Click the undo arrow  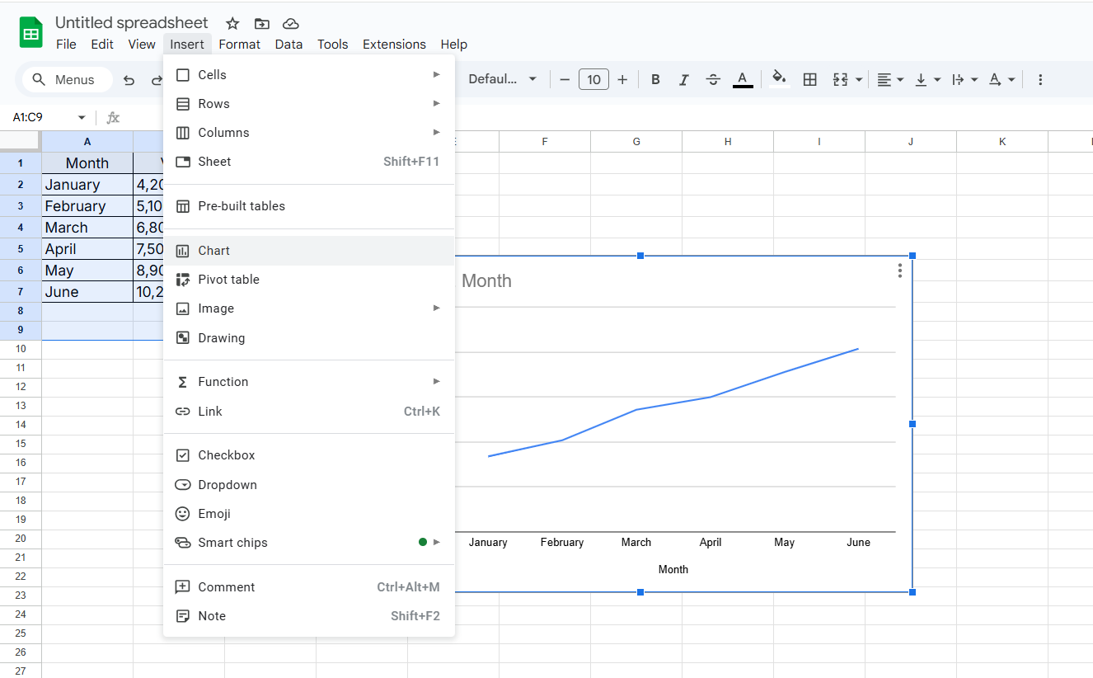[129, 80]
